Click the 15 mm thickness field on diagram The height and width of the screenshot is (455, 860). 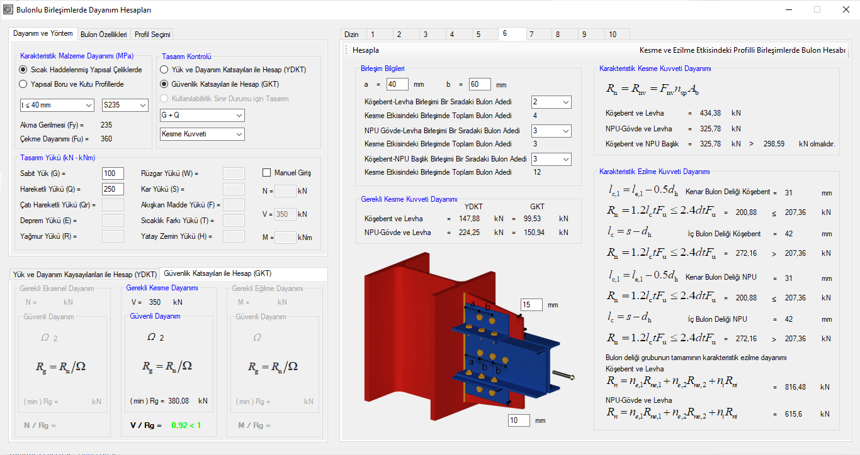pos(531,305)
